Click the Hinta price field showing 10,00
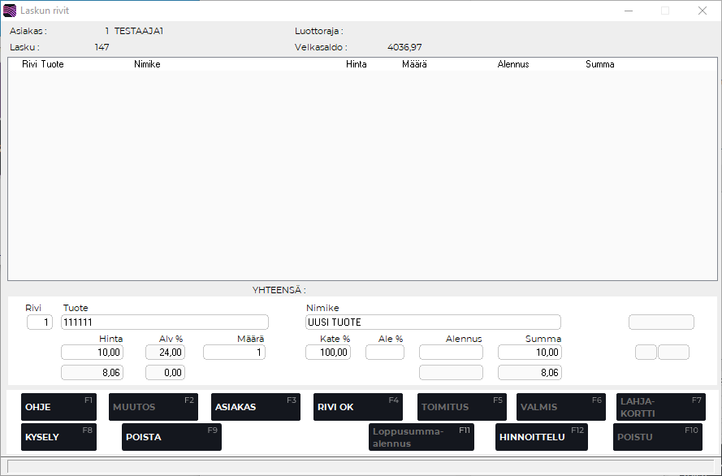The height and width of the screenshot is (476, 722). pyautogui.click(x=92, y=353)
